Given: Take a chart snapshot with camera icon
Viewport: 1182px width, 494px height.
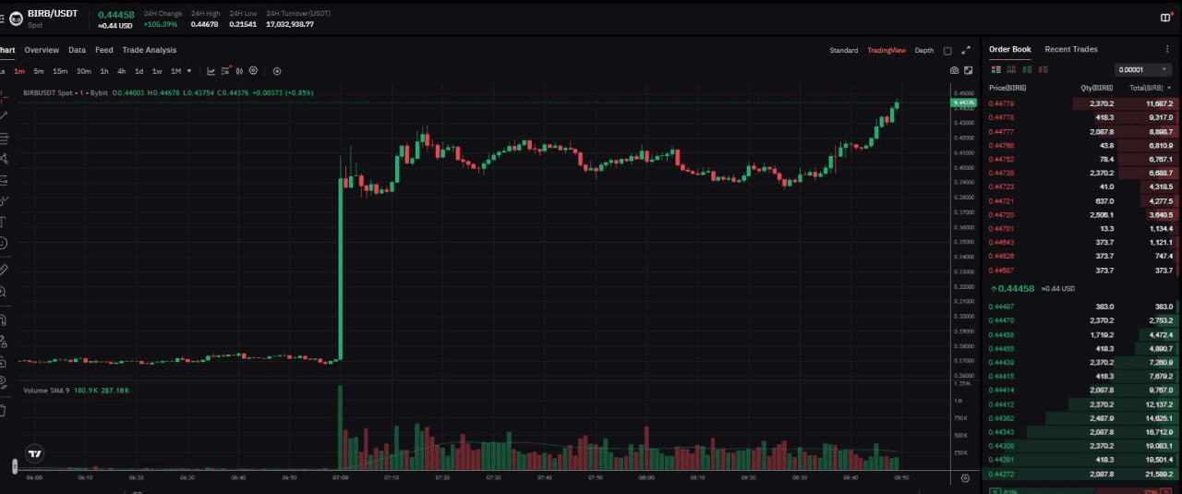Looking at the screenshot, I should 954,70.
